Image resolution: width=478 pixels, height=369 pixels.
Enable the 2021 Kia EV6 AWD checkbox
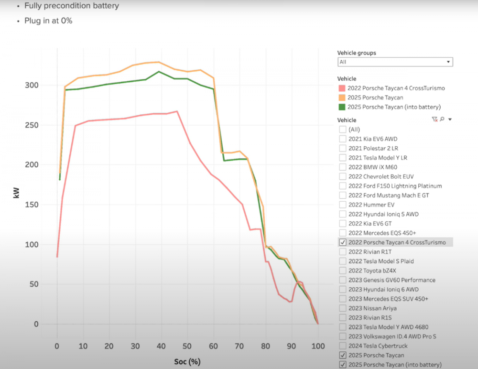pyautogui.click(x=343, y=139)
